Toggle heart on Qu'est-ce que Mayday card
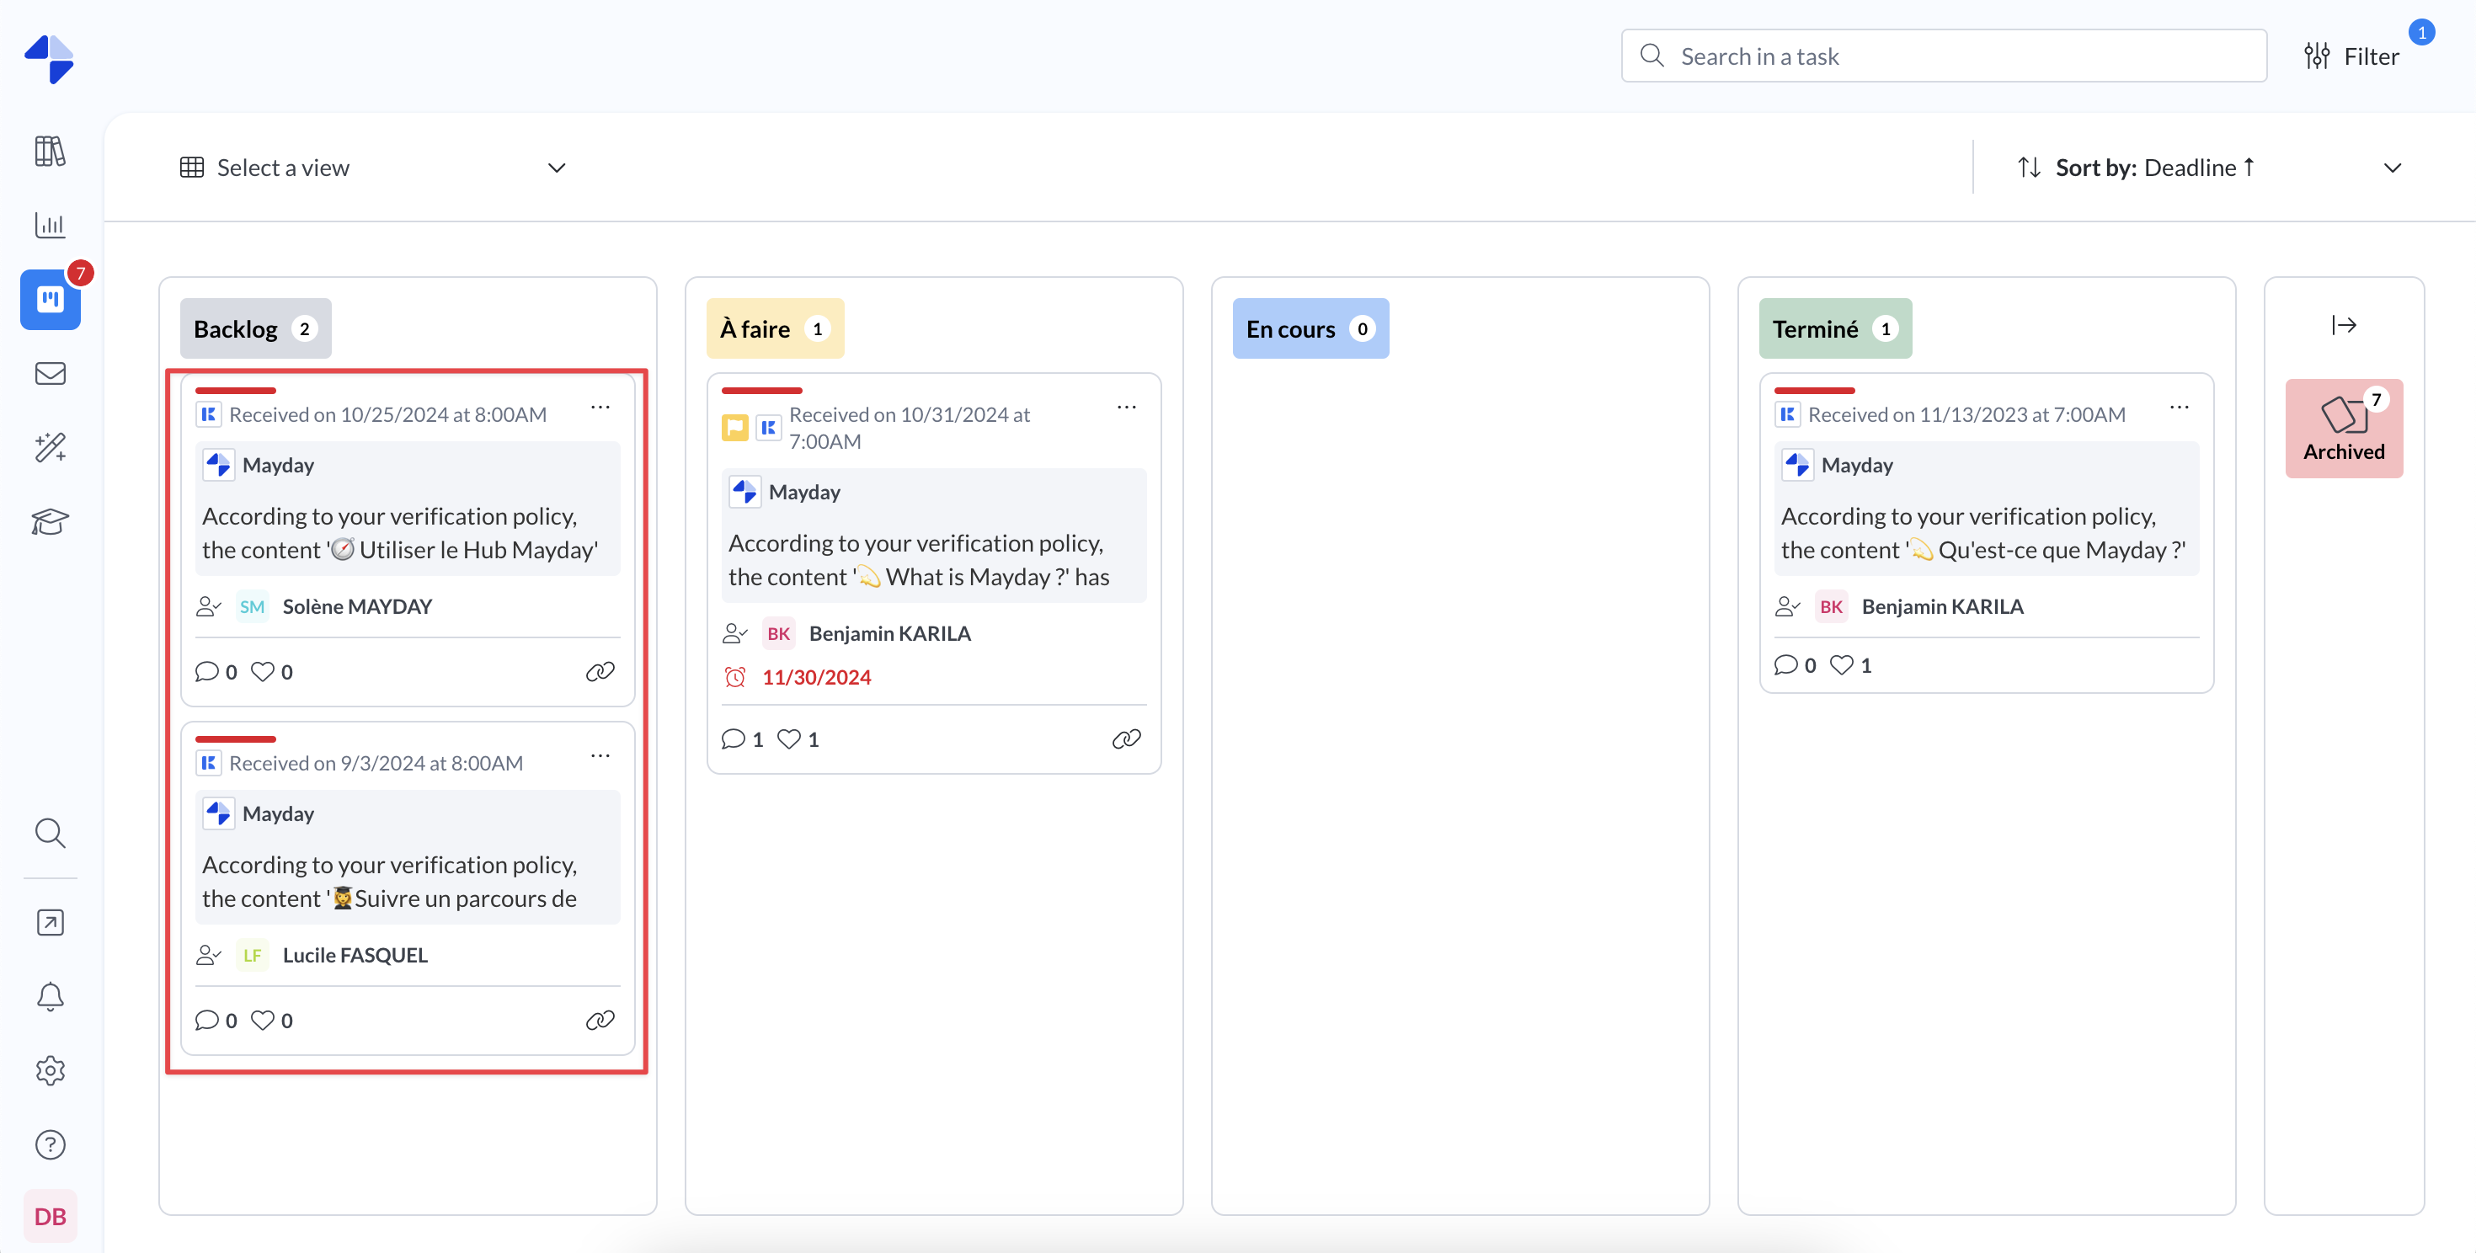This screenshot has height=1253, width=2476. click(1842, 665)
